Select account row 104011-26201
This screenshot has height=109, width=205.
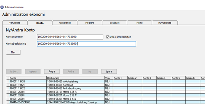[28, 95]
